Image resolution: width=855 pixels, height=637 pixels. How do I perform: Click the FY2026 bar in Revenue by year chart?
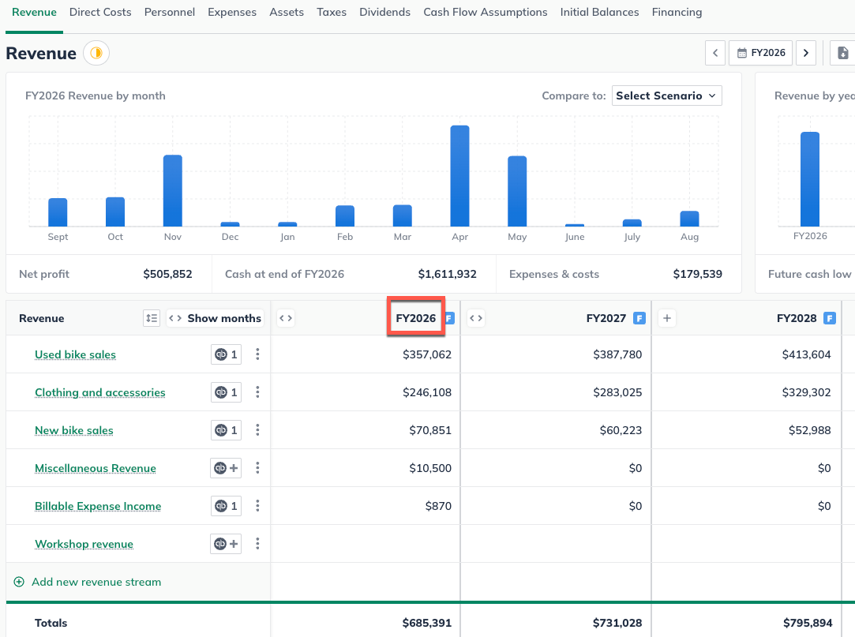tap(810, 179)
